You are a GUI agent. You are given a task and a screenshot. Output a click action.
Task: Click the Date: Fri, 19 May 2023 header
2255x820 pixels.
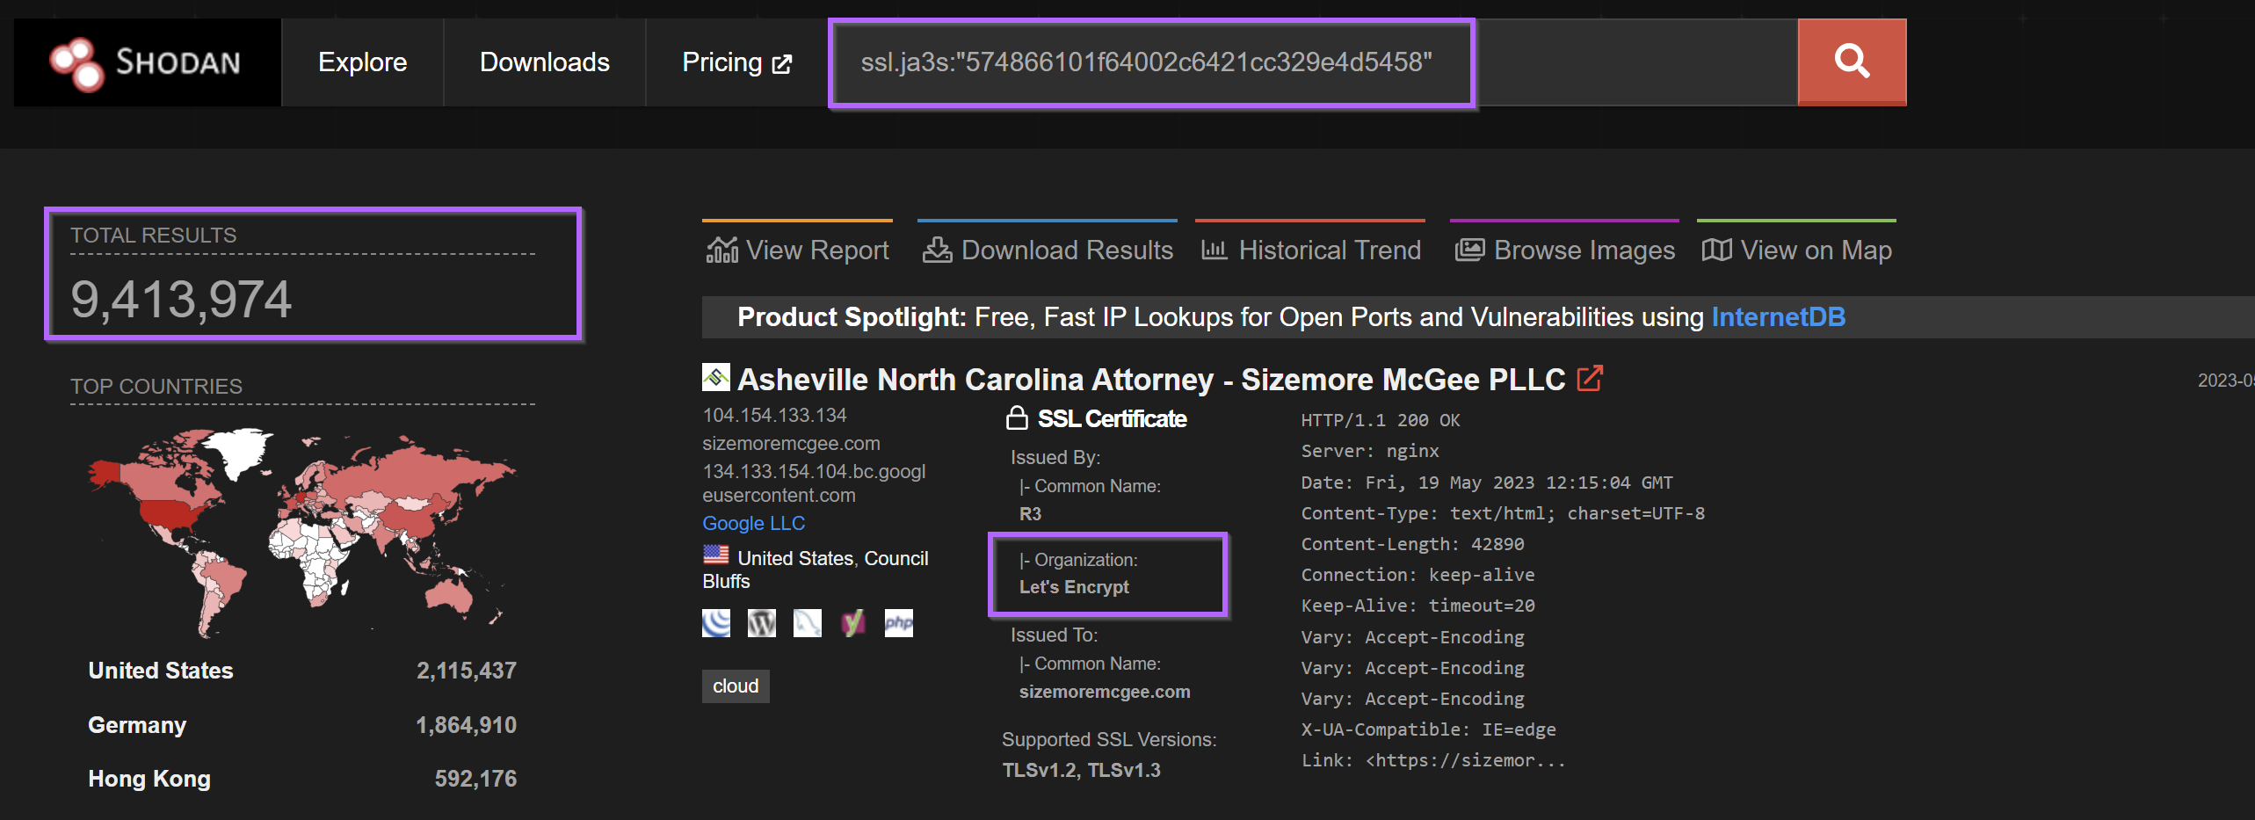(1487, 483)
